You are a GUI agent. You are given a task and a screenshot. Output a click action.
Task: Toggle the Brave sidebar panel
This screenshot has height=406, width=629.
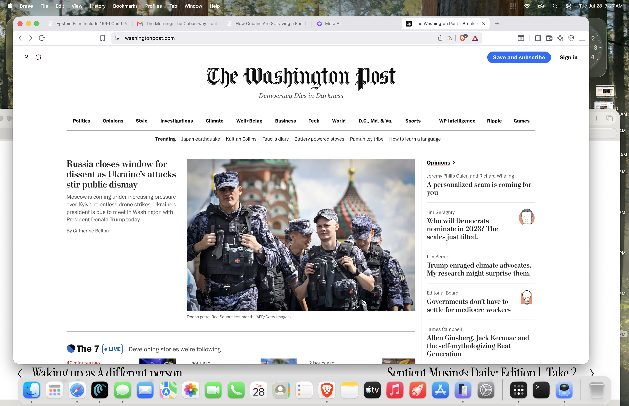538,38
